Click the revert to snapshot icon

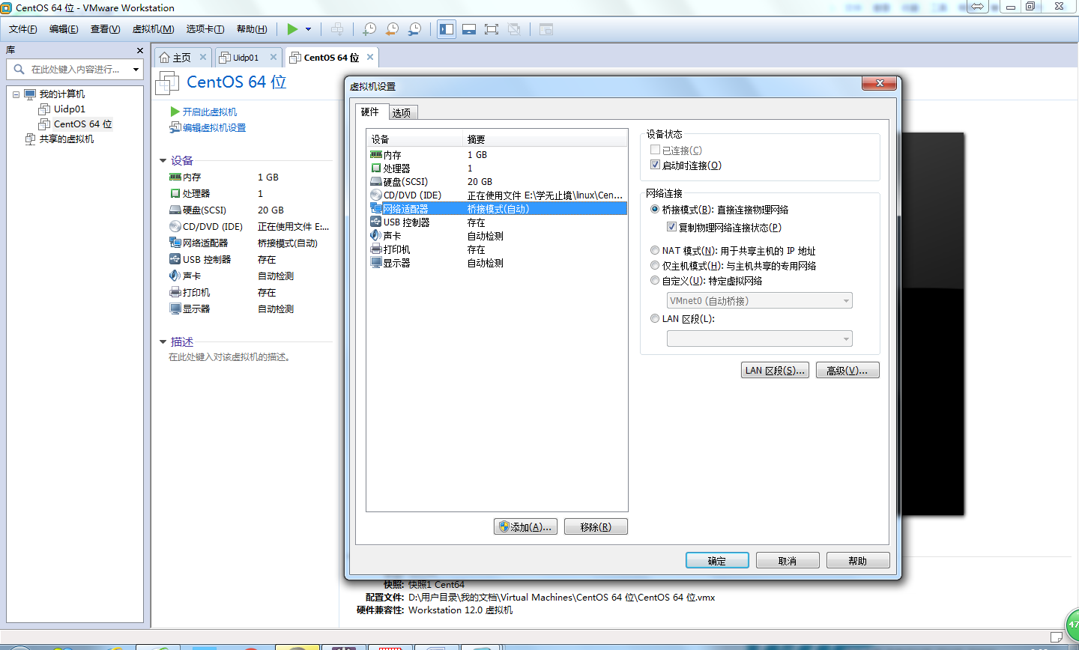pyautogui.click(x=392, y=29)
